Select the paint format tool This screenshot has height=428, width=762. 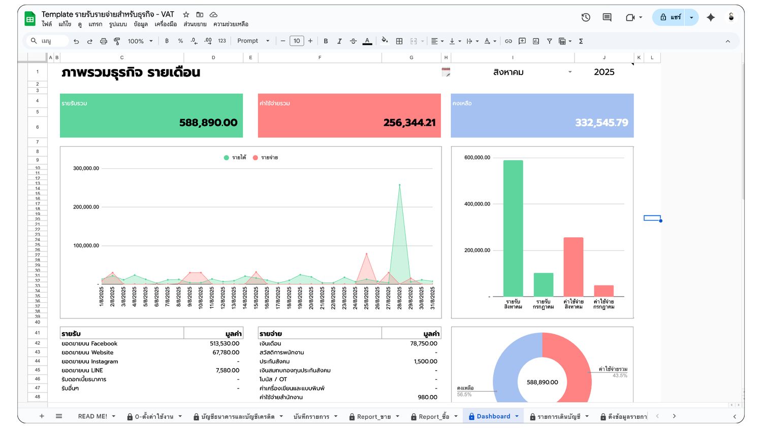click(117, 41)
